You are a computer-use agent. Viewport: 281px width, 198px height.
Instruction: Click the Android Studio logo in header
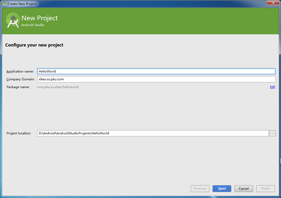click(x=13, y=20)
